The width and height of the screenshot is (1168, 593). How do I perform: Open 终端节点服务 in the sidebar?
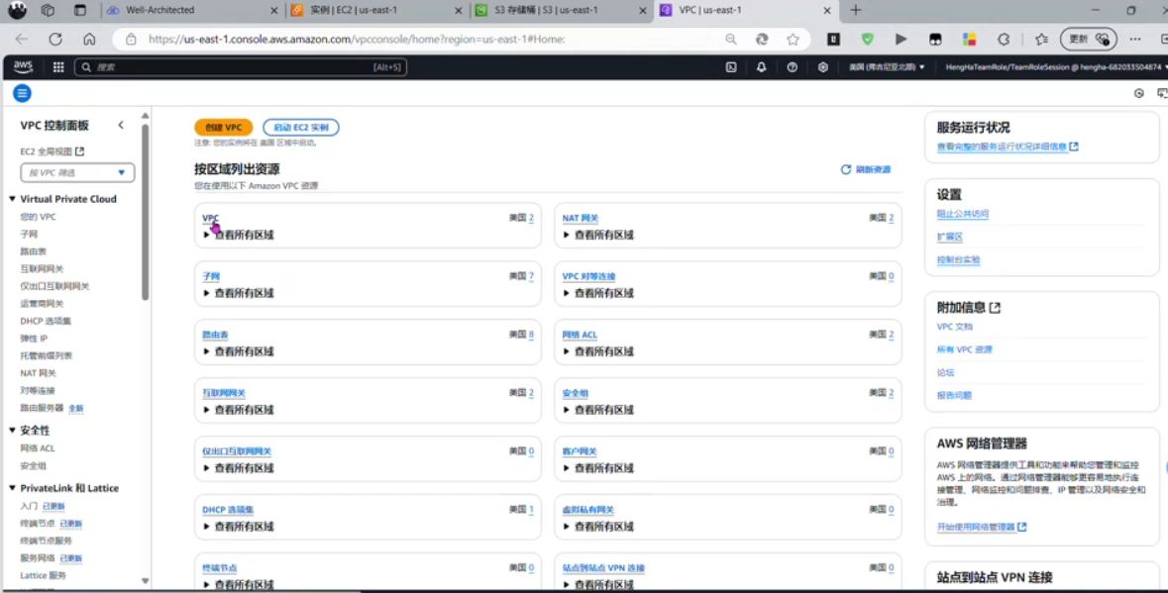pyautogui.click(x=47, y=541)
